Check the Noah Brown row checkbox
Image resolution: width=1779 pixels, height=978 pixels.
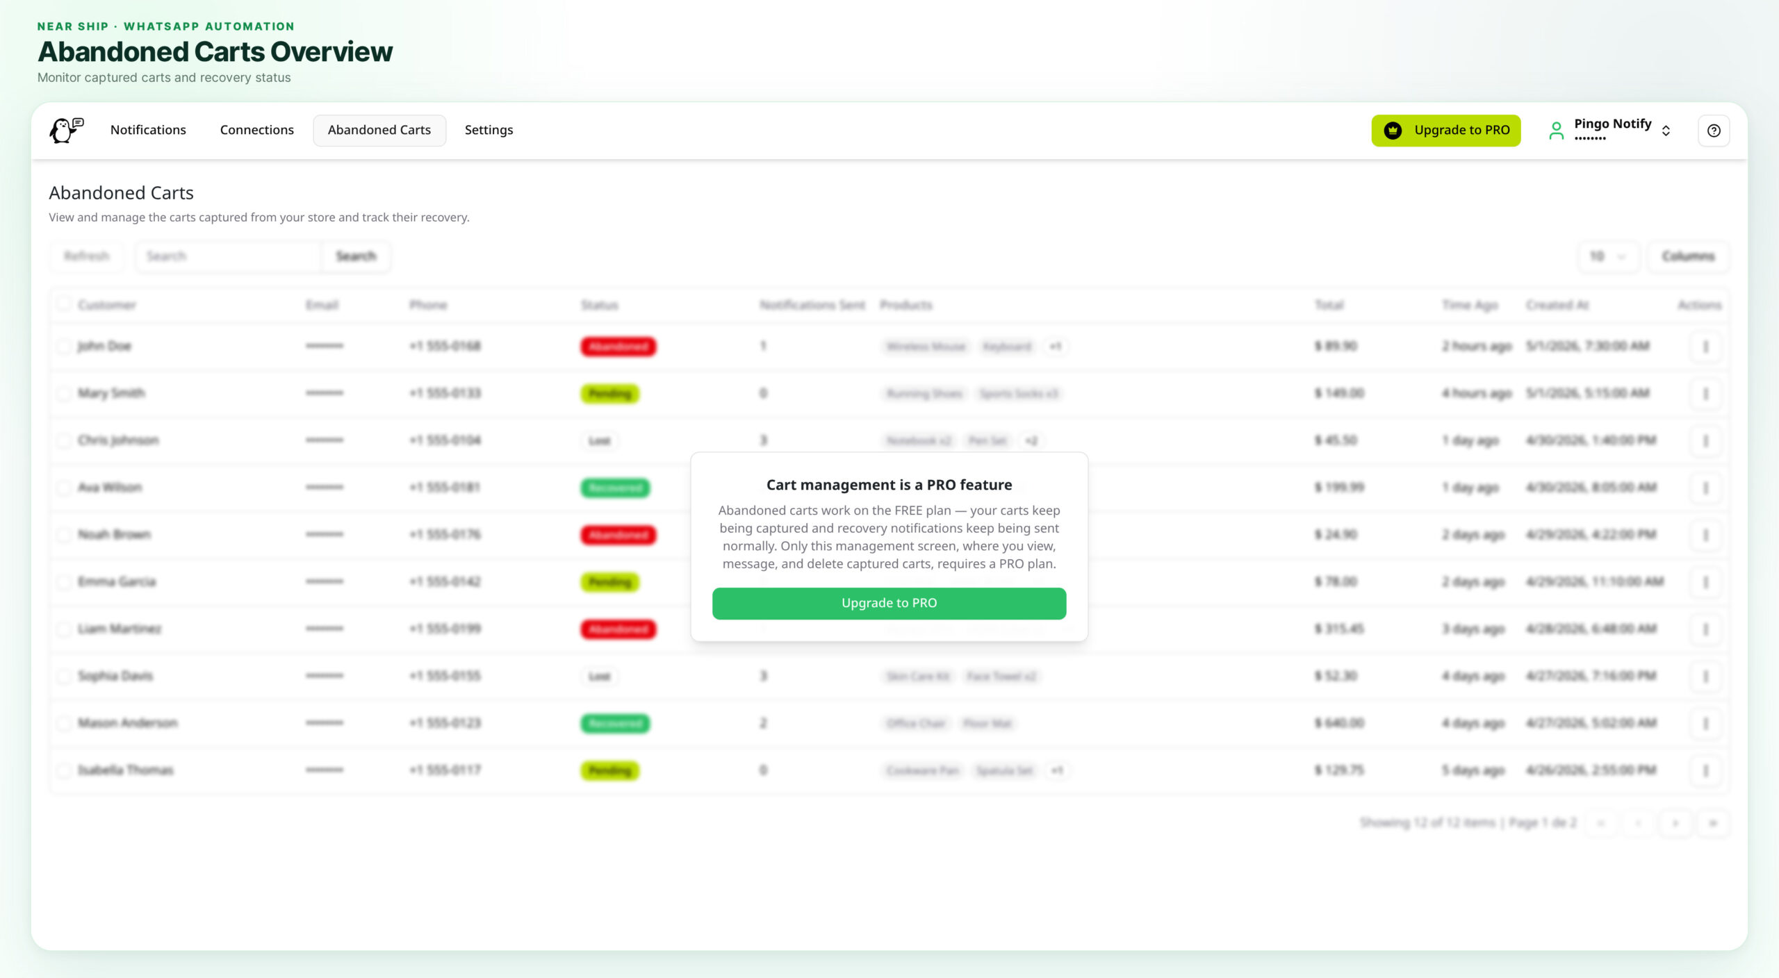[x=64, y=535]
